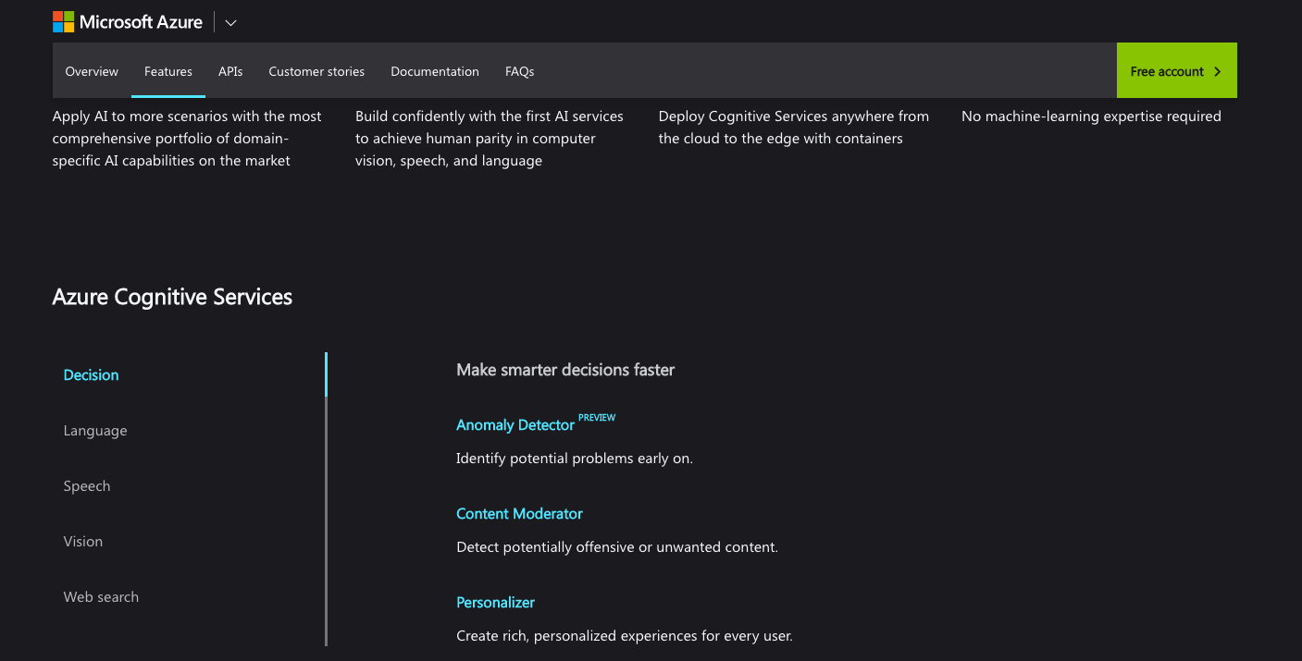Jump to the FAQs tab
The width and height of the screenshot is (1302, 661).
point(519,71)
